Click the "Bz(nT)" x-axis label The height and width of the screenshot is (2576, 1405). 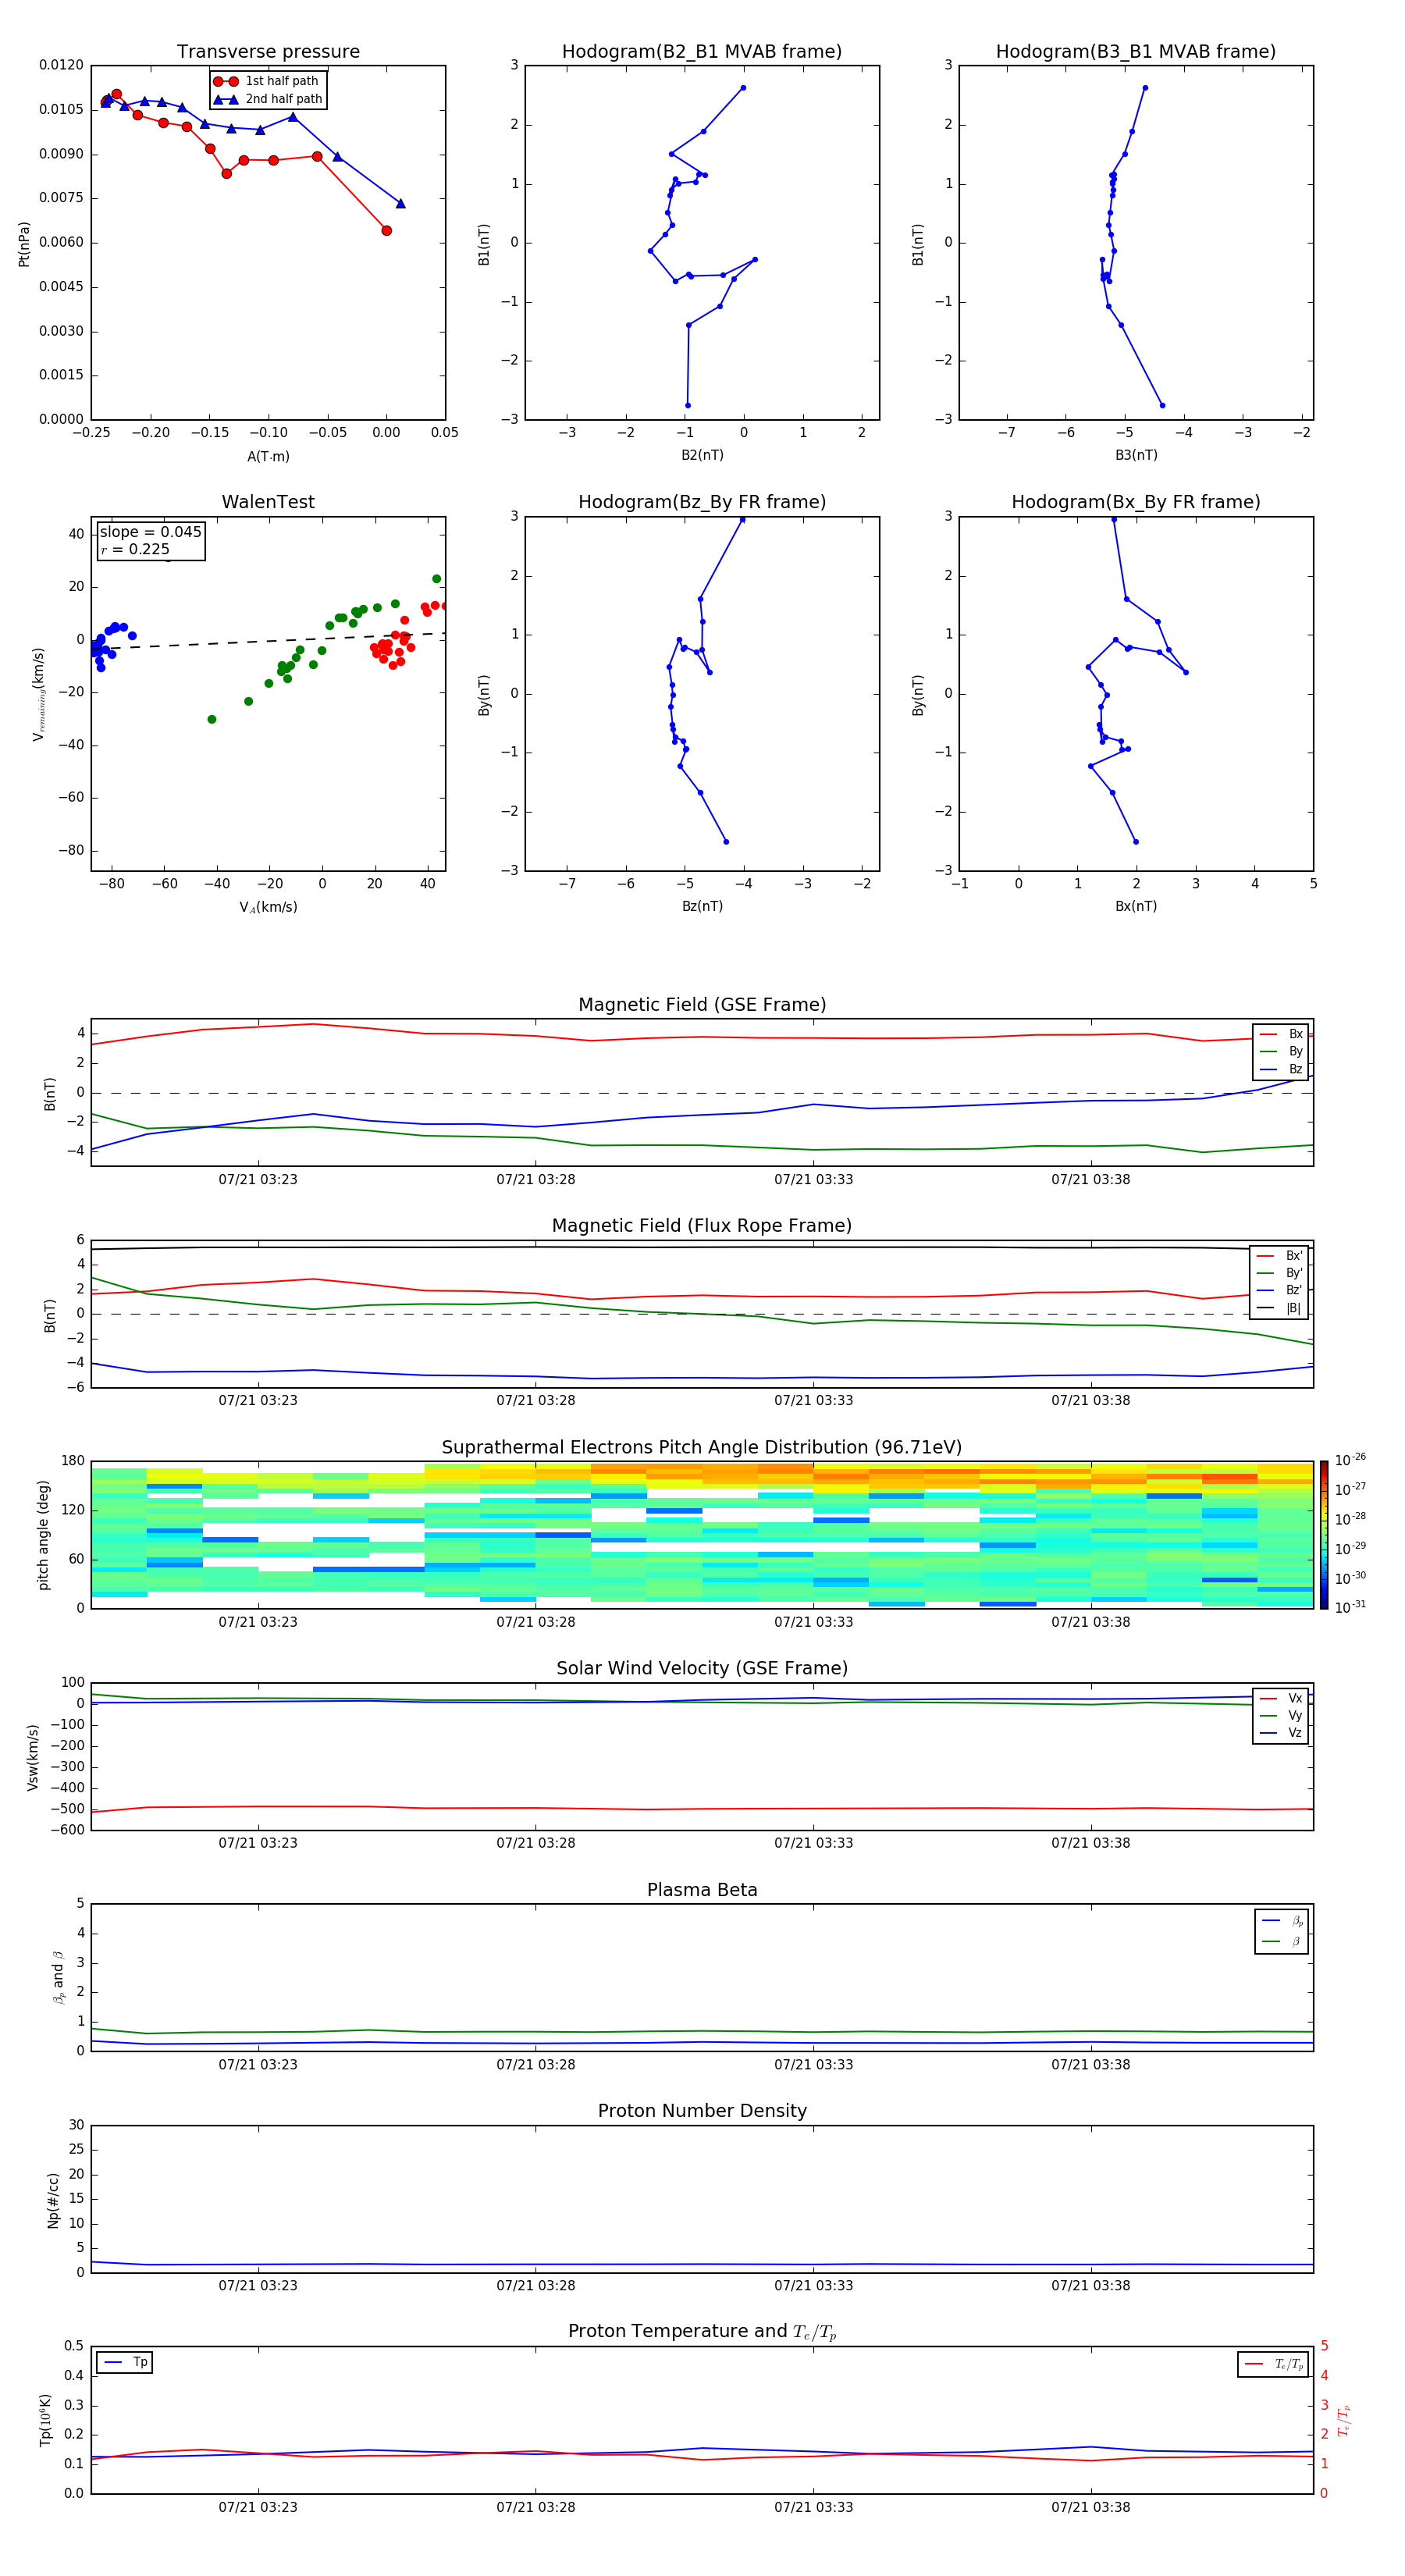[702, 906]
